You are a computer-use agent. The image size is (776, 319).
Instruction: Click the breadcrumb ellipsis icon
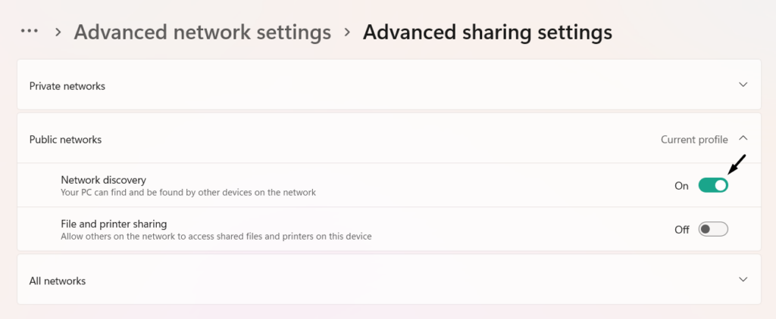(x=30, y=31)
